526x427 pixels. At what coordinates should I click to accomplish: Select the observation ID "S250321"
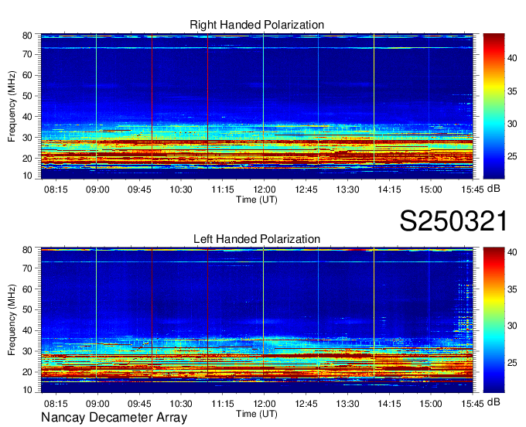click(453, 221)
